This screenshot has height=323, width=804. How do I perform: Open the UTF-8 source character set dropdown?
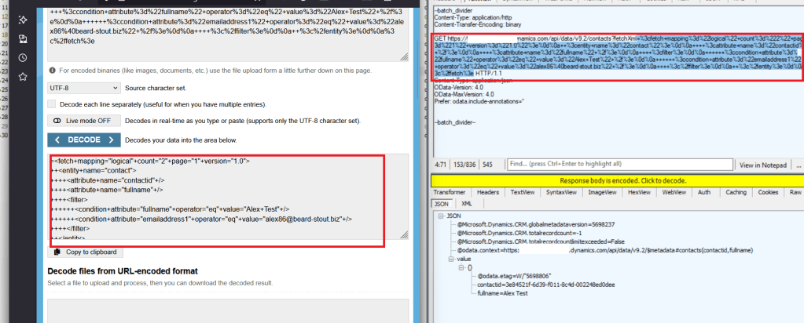pyautogui.click(x=84, y=88)
